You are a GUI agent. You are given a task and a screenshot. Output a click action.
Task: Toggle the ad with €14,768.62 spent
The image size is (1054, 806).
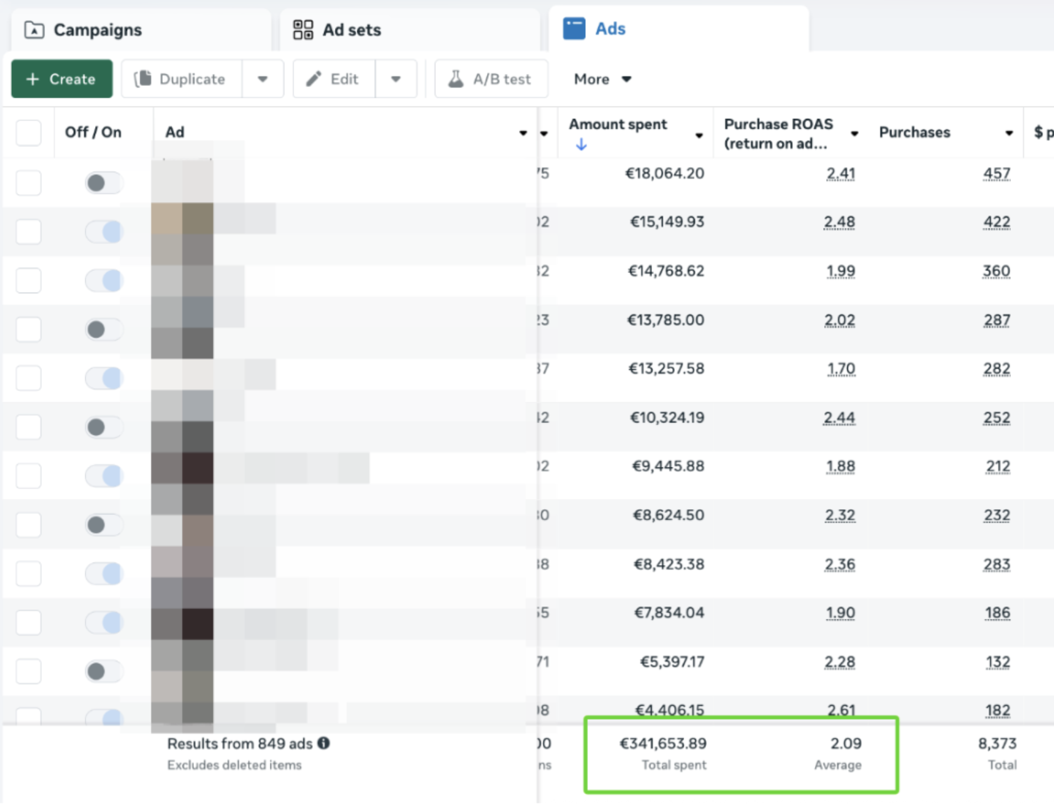[x=103, y=280]
